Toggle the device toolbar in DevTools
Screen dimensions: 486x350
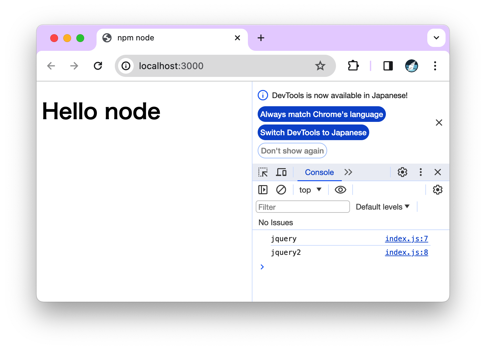[x=281, y=172]
